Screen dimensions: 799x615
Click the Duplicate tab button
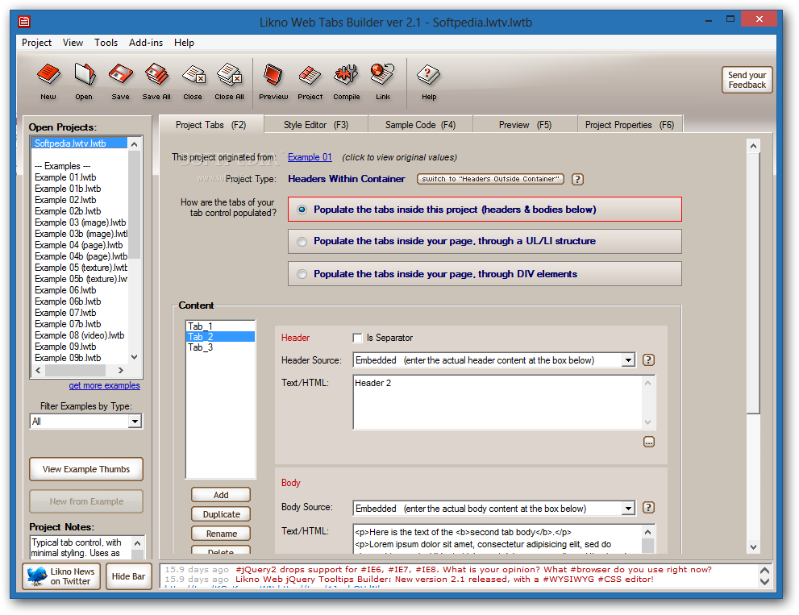[x=221, y=514]
